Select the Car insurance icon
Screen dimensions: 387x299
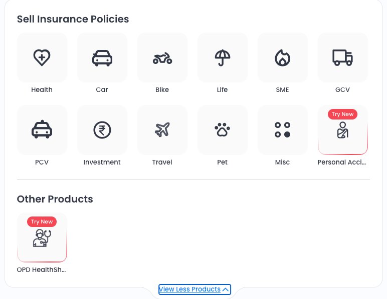click(102, 58)
